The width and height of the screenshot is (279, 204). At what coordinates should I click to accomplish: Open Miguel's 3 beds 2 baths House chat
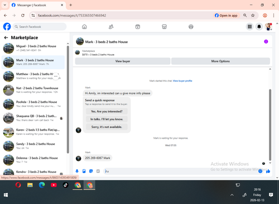click(x=33, y=48)
